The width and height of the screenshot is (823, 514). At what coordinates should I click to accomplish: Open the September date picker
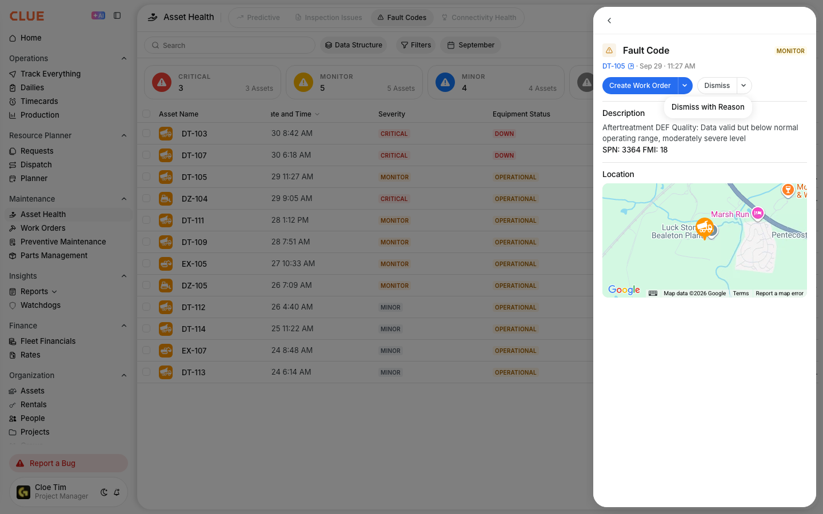tap(471, 45)
